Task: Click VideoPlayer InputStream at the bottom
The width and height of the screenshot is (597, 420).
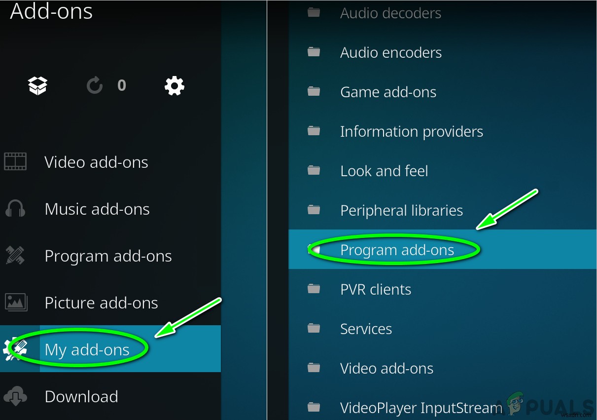Action: pos(421,408)
